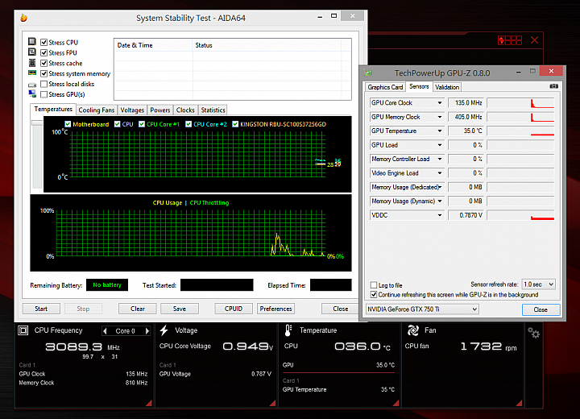Open AIDA64 Preferences
The width and height of the screenshot is (580, 419).
click(x=276, y=309)
